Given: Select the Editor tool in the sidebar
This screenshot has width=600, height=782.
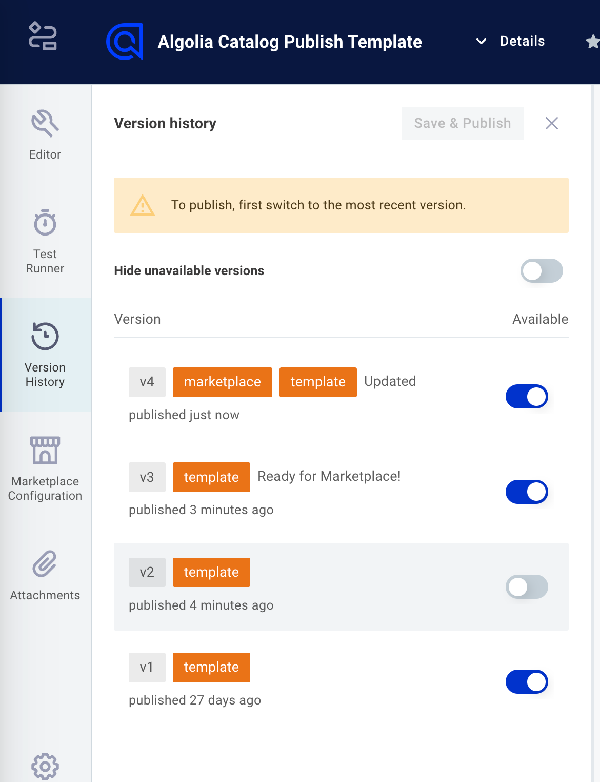Looking at the screenshot, I should (45, 134).
